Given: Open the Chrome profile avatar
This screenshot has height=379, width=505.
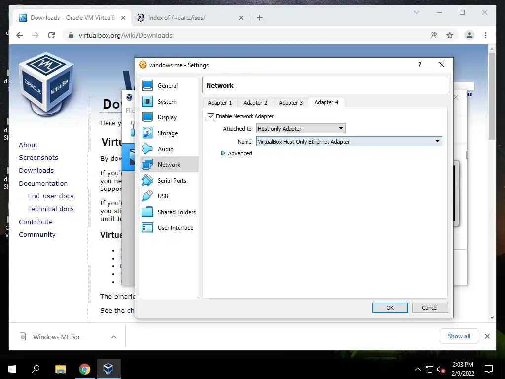Looking at the screenshot, I should 469,35.
